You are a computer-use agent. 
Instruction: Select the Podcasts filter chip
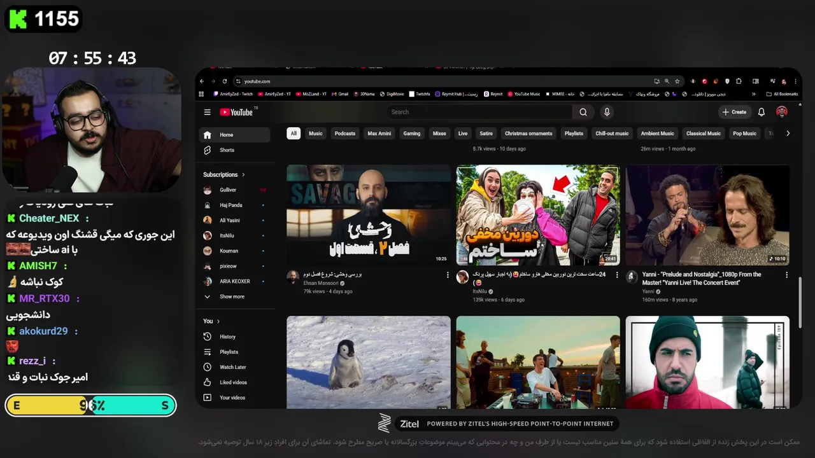pos(345,134)
